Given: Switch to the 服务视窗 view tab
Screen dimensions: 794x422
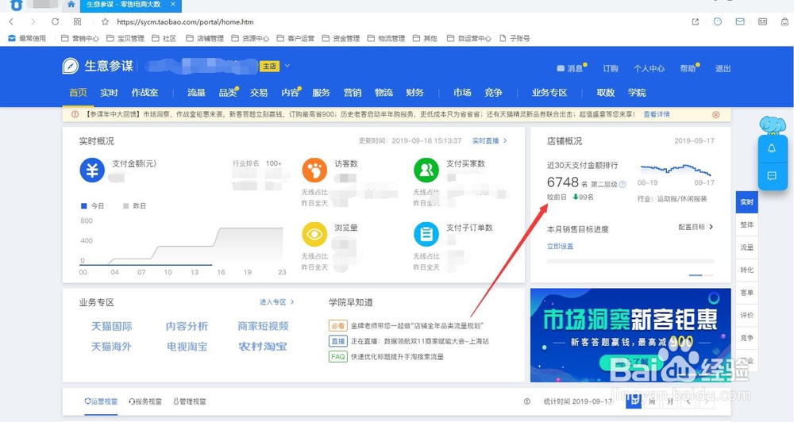Looking at the screenshot, I should click(145, 401).
